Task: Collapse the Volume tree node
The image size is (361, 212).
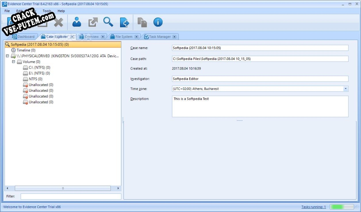Action: tap(13, 62)
